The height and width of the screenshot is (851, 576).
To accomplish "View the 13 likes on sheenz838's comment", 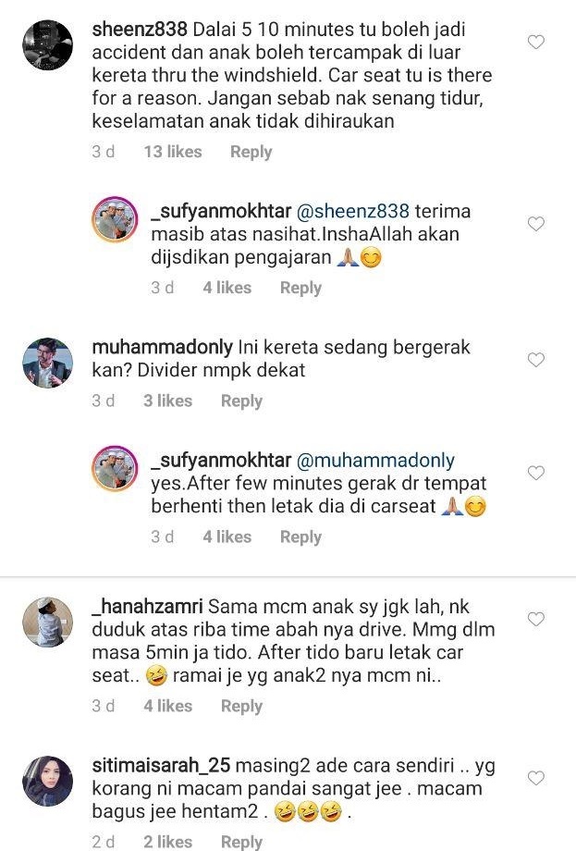I will point(173,152).
